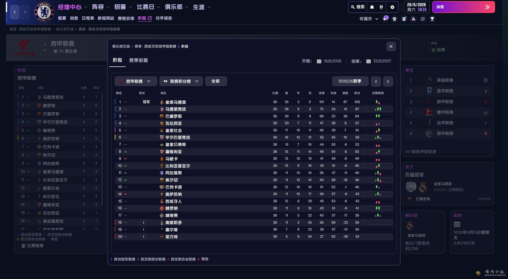Expand the 收藏夹 favorites dropdown
The width and height of the screenshot is (508, 279).
[x=369, y=19]
